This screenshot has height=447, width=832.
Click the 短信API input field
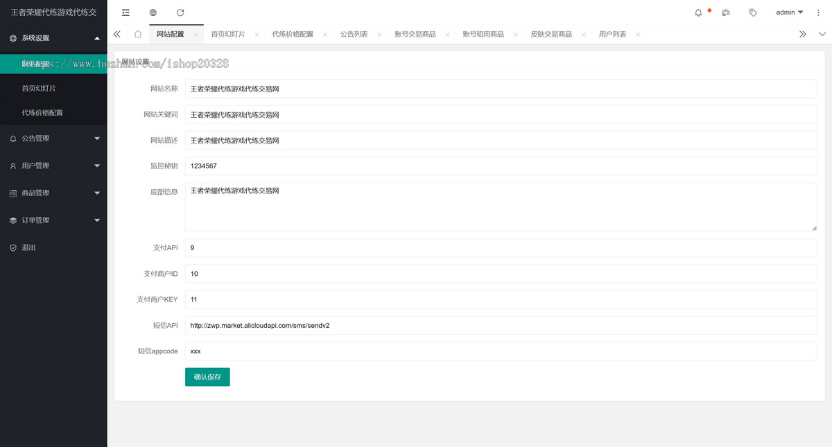(x=501, y=325)
